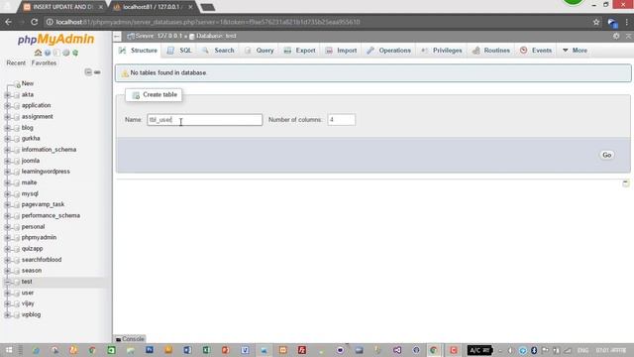
Task: Bookmark this page with the star icon
Action: point(596,22)
